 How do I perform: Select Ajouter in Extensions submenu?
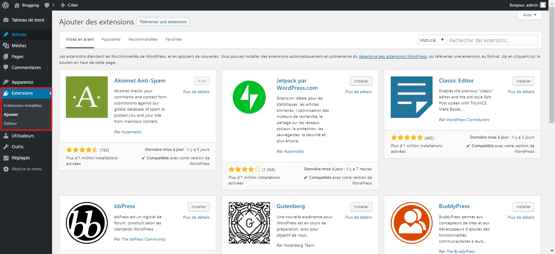tap(11, 114)
